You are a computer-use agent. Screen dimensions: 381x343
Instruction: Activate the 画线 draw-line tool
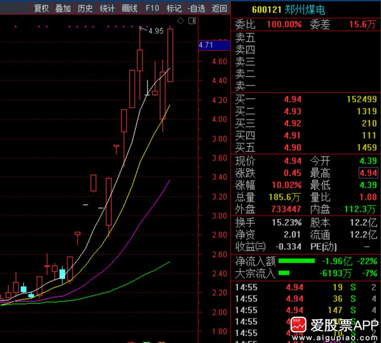(x=130, y=8)
